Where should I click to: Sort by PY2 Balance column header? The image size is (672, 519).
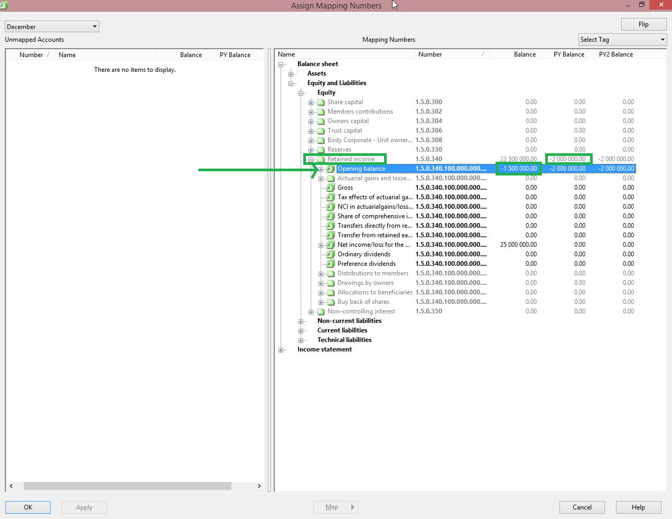point(615,54)
